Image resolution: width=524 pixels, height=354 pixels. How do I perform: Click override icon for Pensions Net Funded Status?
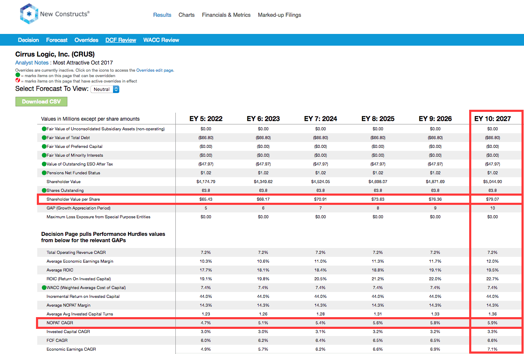pyautogui.click(x=44, y=173)
